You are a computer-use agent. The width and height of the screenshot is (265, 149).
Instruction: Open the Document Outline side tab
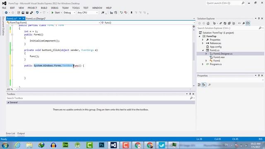(x=3, y=26)
